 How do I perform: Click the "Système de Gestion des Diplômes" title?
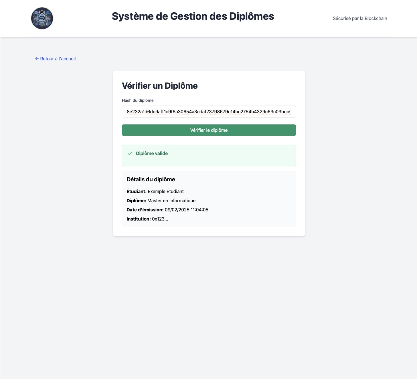(193, 16)
